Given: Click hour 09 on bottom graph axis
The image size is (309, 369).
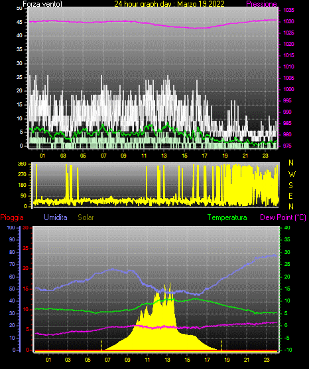Looking at the screenshot, I should 127,360.
